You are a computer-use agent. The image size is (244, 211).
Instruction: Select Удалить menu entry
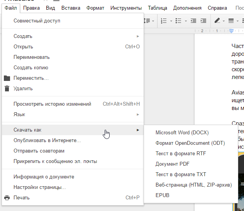point(73,89)
